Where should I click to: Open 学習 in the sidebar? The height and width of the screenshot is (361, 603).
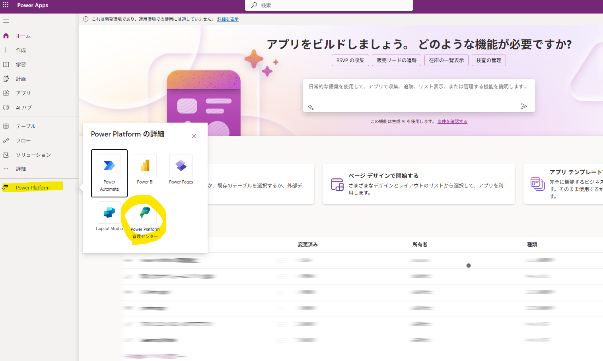click(39, 64)
